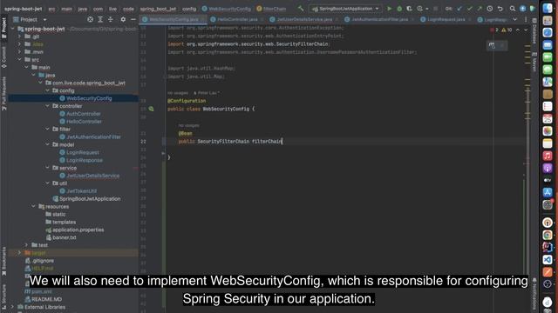Click the filterChain breadcrumb
558x313 pixels.
[271, 9]
